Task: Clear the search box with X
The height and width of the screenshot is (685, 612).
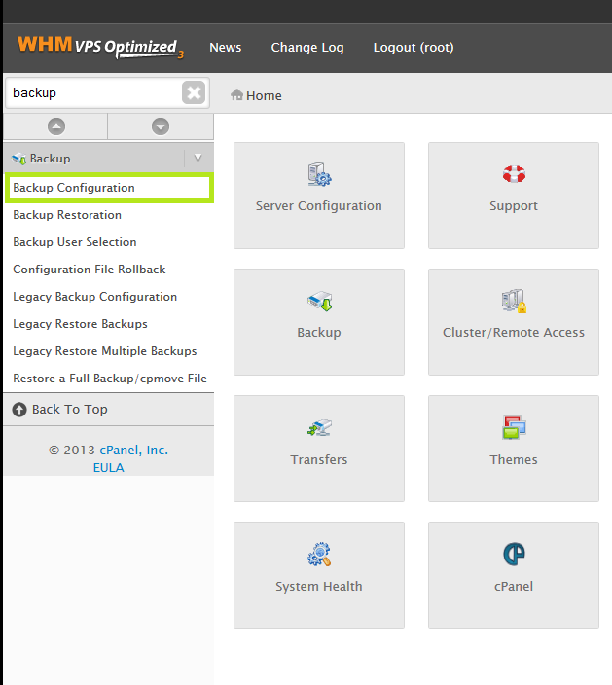Action: tap(194, 92)
